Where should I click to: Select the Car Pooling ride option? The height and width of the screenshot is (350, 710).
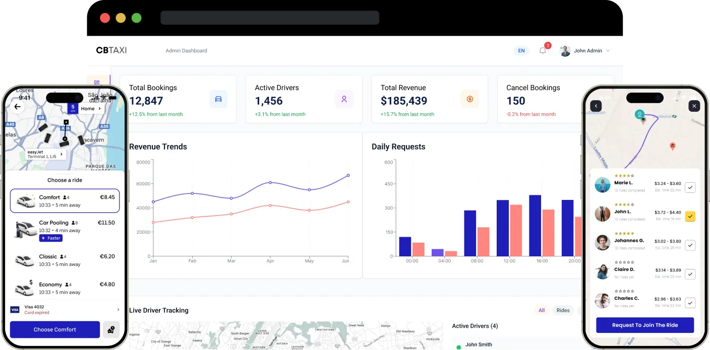(x=65, y=230)
